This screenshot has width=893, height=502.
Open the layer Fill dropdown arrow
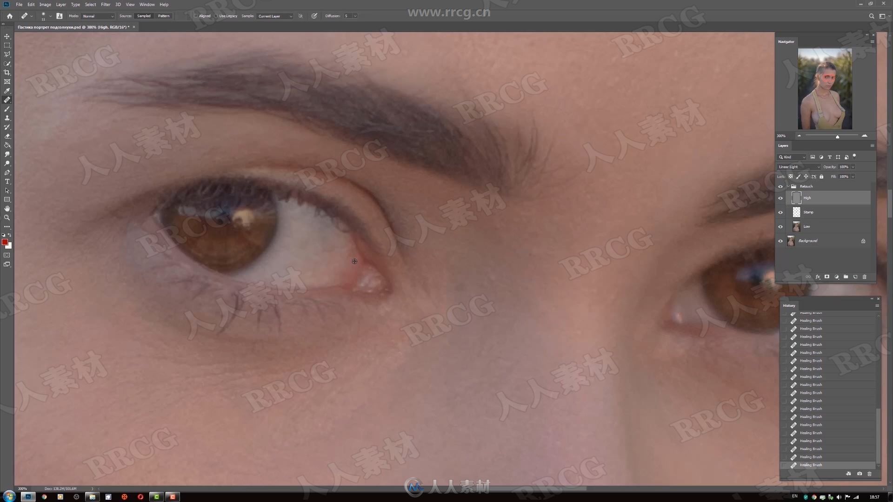[853, 177]
